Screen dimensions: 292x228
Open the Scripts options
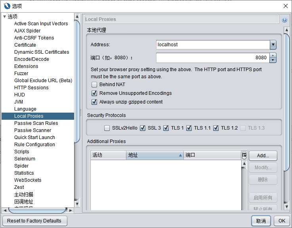click(22, 152)
